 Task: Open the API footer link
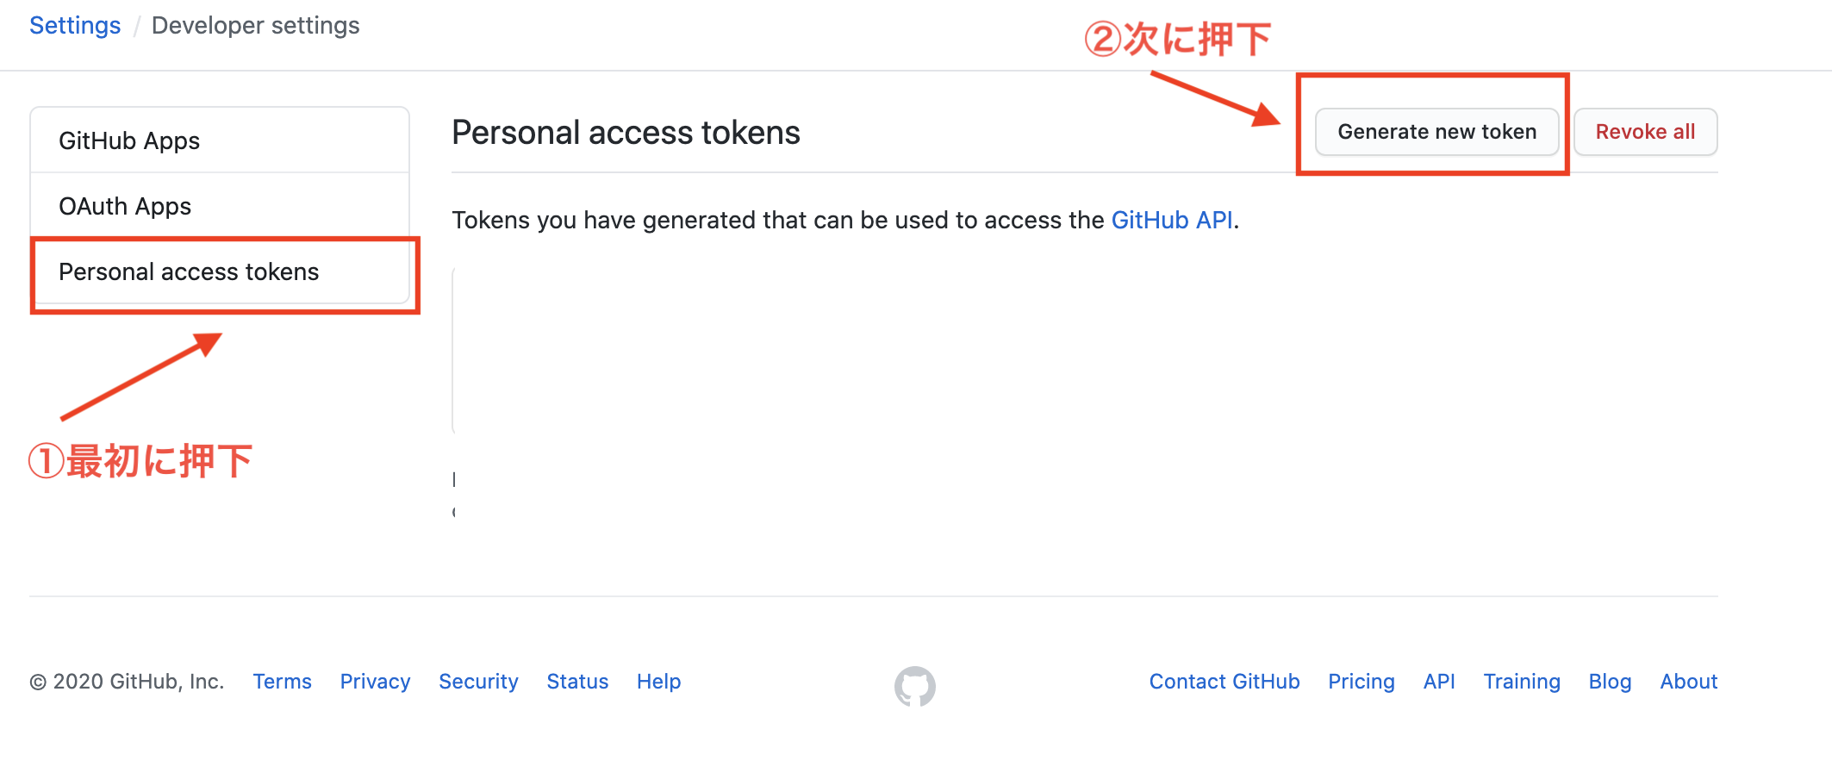click(1439, 682)
